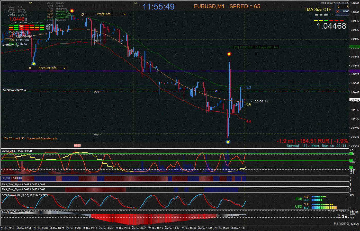
Task: Click the MR1^ resistance level label
Action: pos(97,41)
